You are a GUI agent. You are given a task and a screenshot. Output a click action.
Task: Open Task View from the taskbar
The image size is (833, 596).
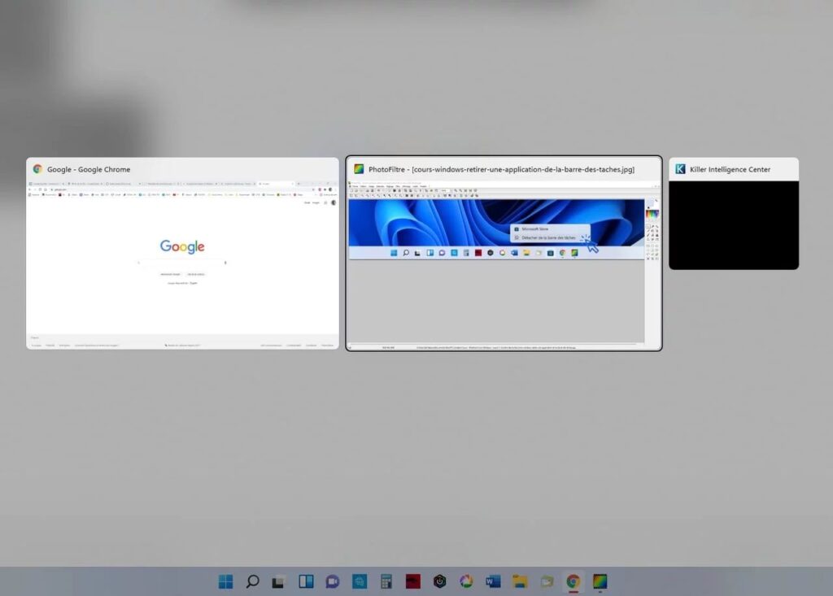[x=279, y=581]
